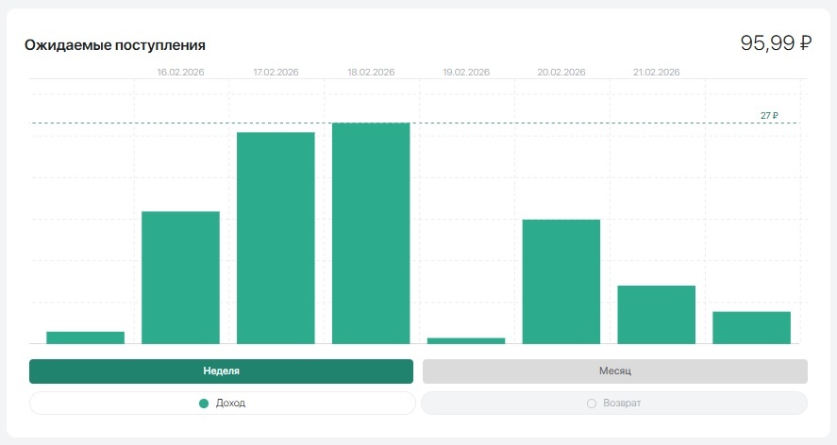Click the bar for 17.02.2026

pyautogui.click(x=276, y=238)
